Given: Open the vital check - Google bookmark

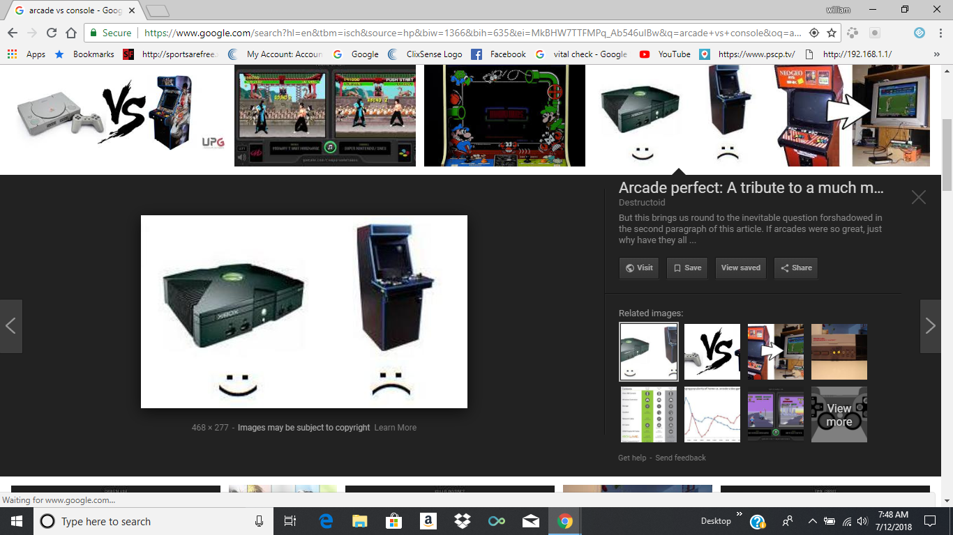Looking at the screenshot, I should (x=582, y=54).
